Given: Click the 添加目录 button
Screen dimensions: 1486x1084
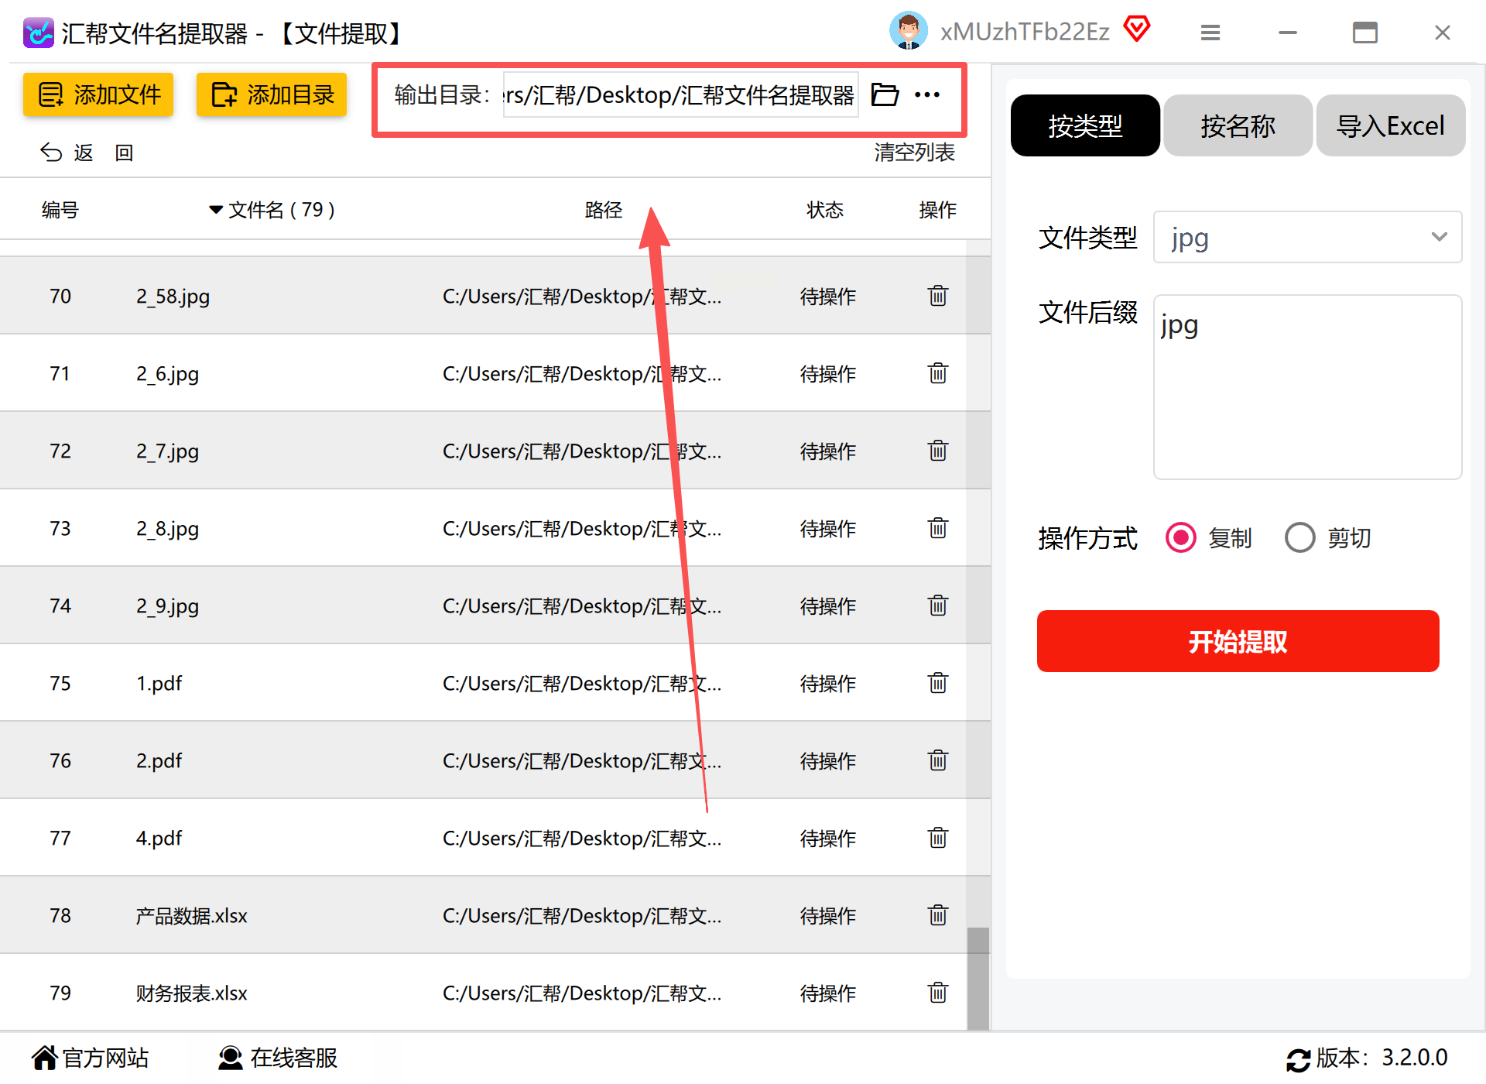Looking at the screenshot, I should pyautogui.click(x=272, y=94).
